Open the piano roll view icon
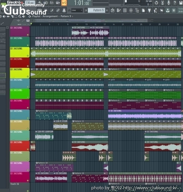The image size is (183, 192). [x=119, y=10]
